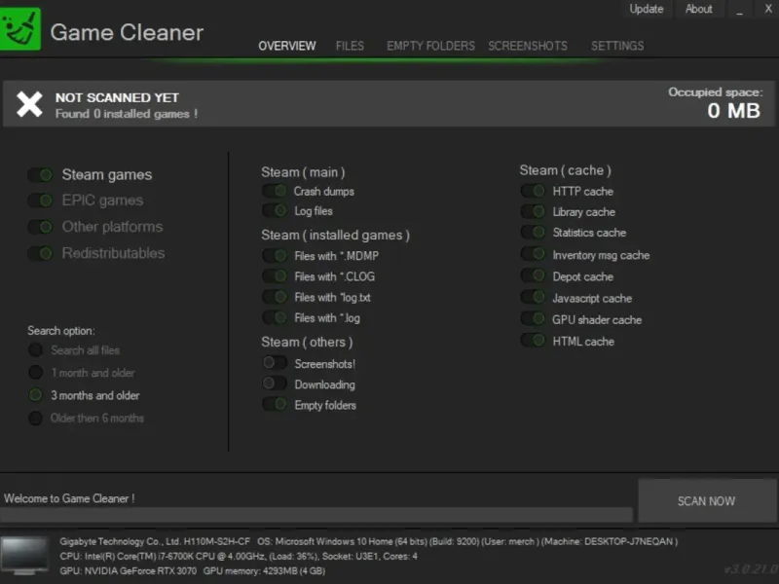Click the Search option label
This screenshot has height=584, width=779.
pyautogui.click(x=61, y=331)
